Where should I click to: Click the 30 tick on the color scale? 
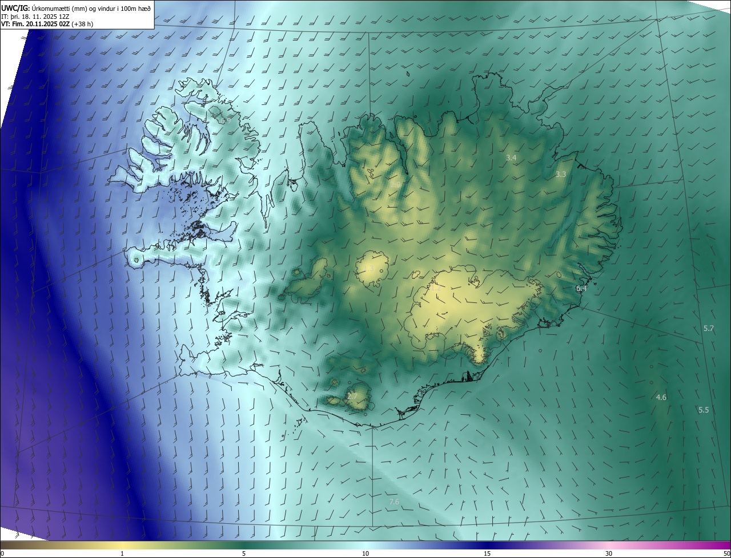pos(609,553)
